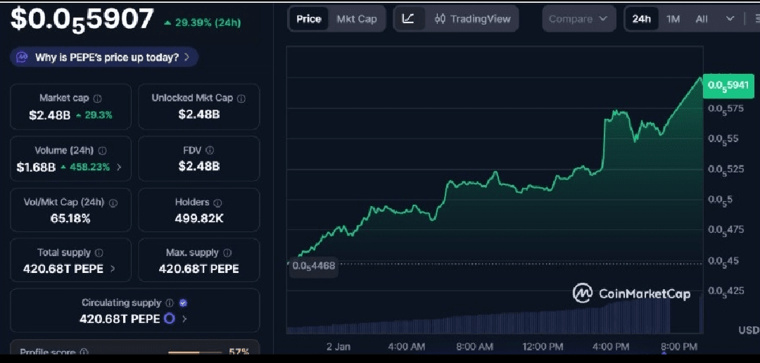
Task: Click the info icon beside Unlocked Mkt Cap
Action: [x=241, y=98]
